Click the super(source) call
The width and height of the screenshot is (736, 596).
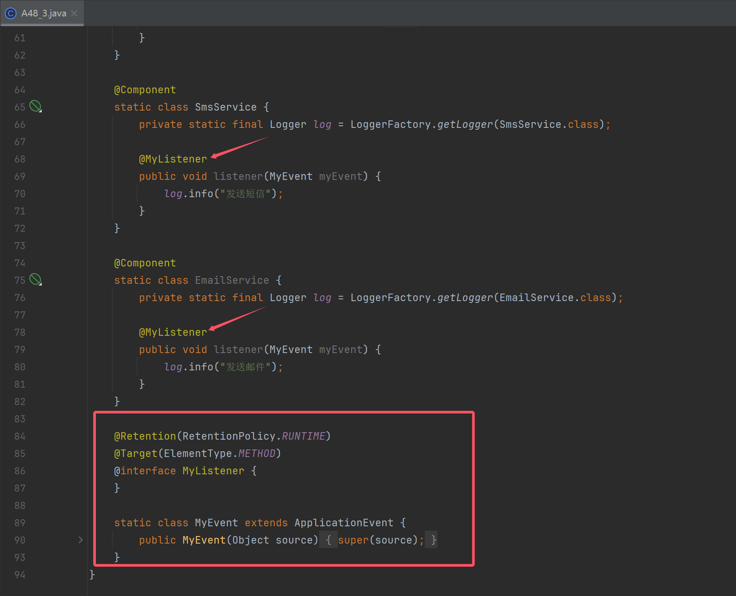coord(378,540)
